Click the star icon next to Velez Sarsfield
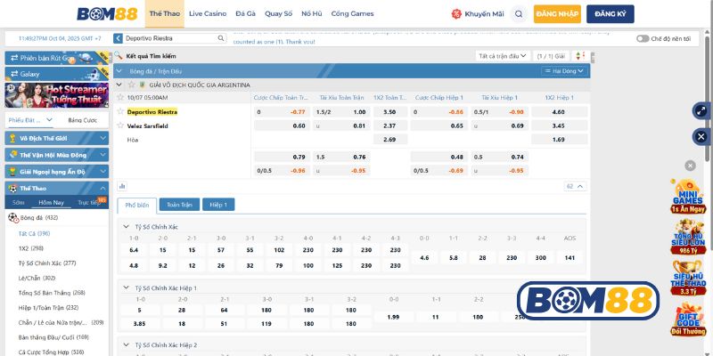This screenshot has width=713, height=356. pyautogui.click(x=120, y=125)
